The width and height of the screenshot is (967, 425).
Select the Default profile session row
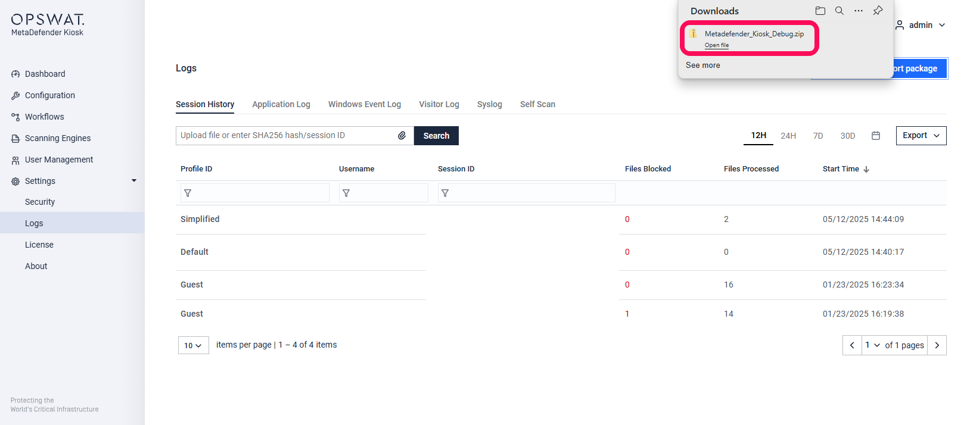coord(561,252)
